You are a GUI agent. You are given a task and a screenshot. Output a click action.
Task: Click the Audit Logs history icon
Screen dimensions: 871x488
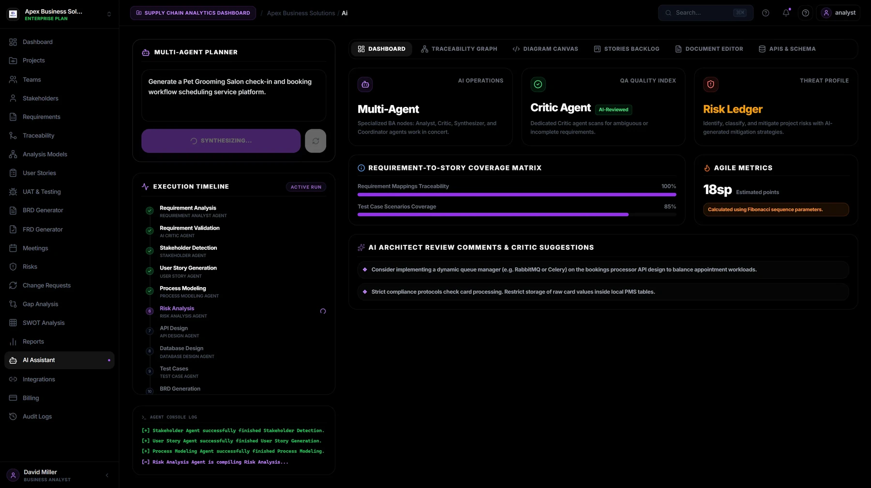pyautogui.click(x=13, y=416)
